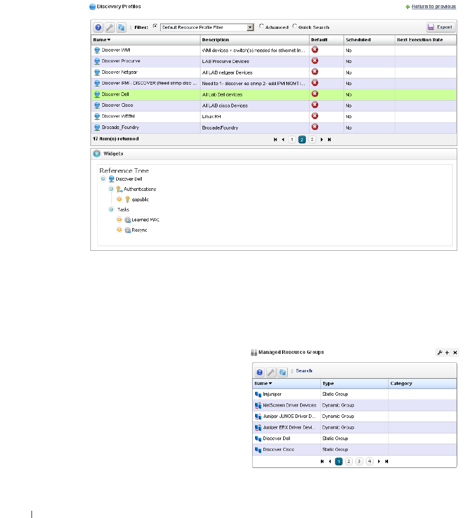Refresh the Discovery Profiles list

point(121,27)
